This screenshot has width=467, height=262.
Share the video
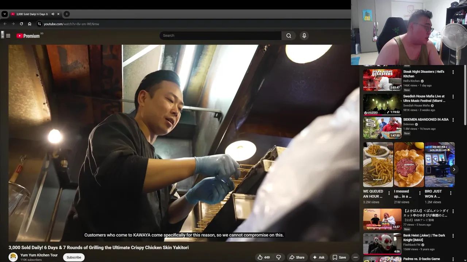297,257
